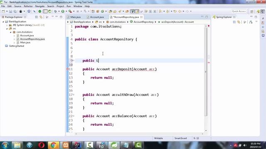Viewport: 266px width, 149px height.
Task: Click the Save All toolbar icon
Action: 15,11
